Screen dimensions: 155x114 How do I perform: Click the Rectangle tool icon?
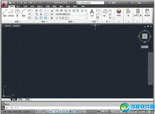click(29, 10)
